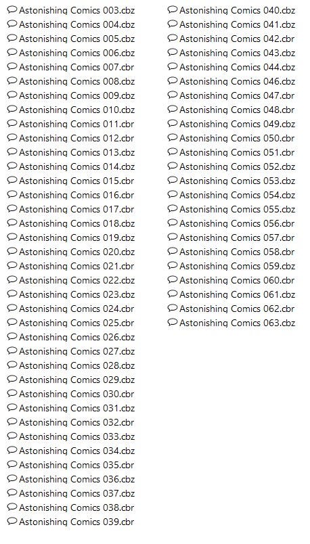
Task: Select file Astonishing Comics 042.cbr
Action: (x=237, y=39)
